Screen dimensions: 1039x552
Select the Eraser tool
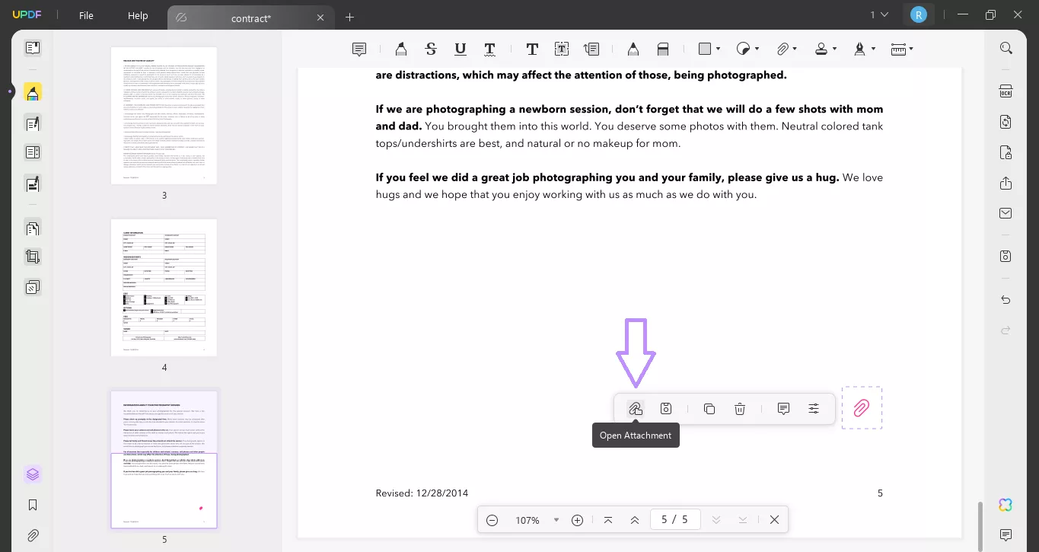662,49
